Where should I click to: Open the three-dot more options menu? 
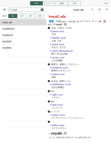point(106,3)
